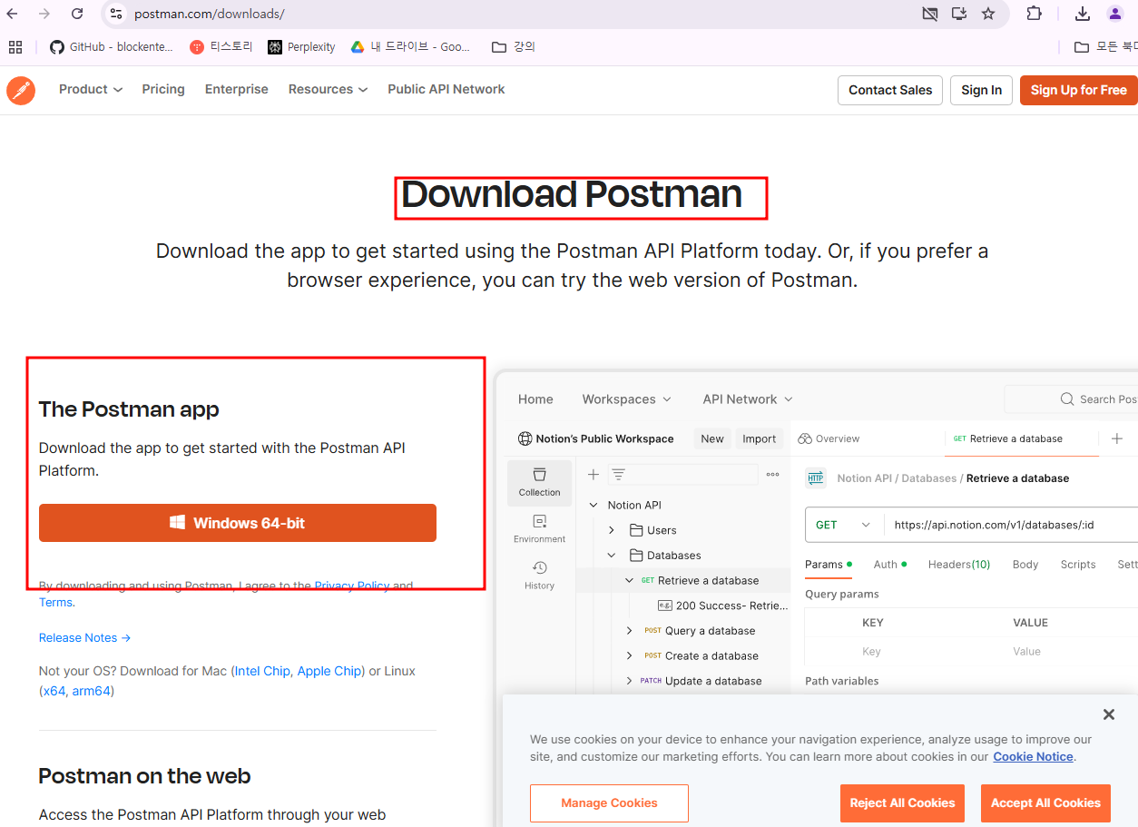The width and height of the screenshot is (1138, 827).
Task: Open the Release Notes link
Action: 85,638
